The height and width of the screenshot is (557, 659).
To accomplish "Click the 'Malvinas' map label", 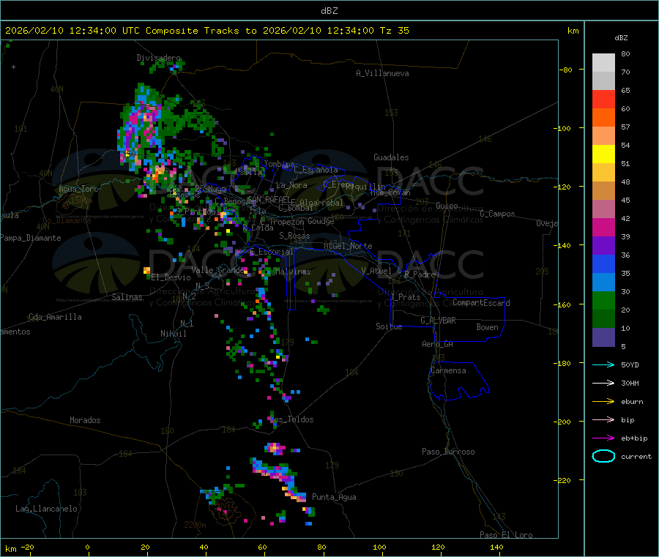I will click(x=293, y=272).
